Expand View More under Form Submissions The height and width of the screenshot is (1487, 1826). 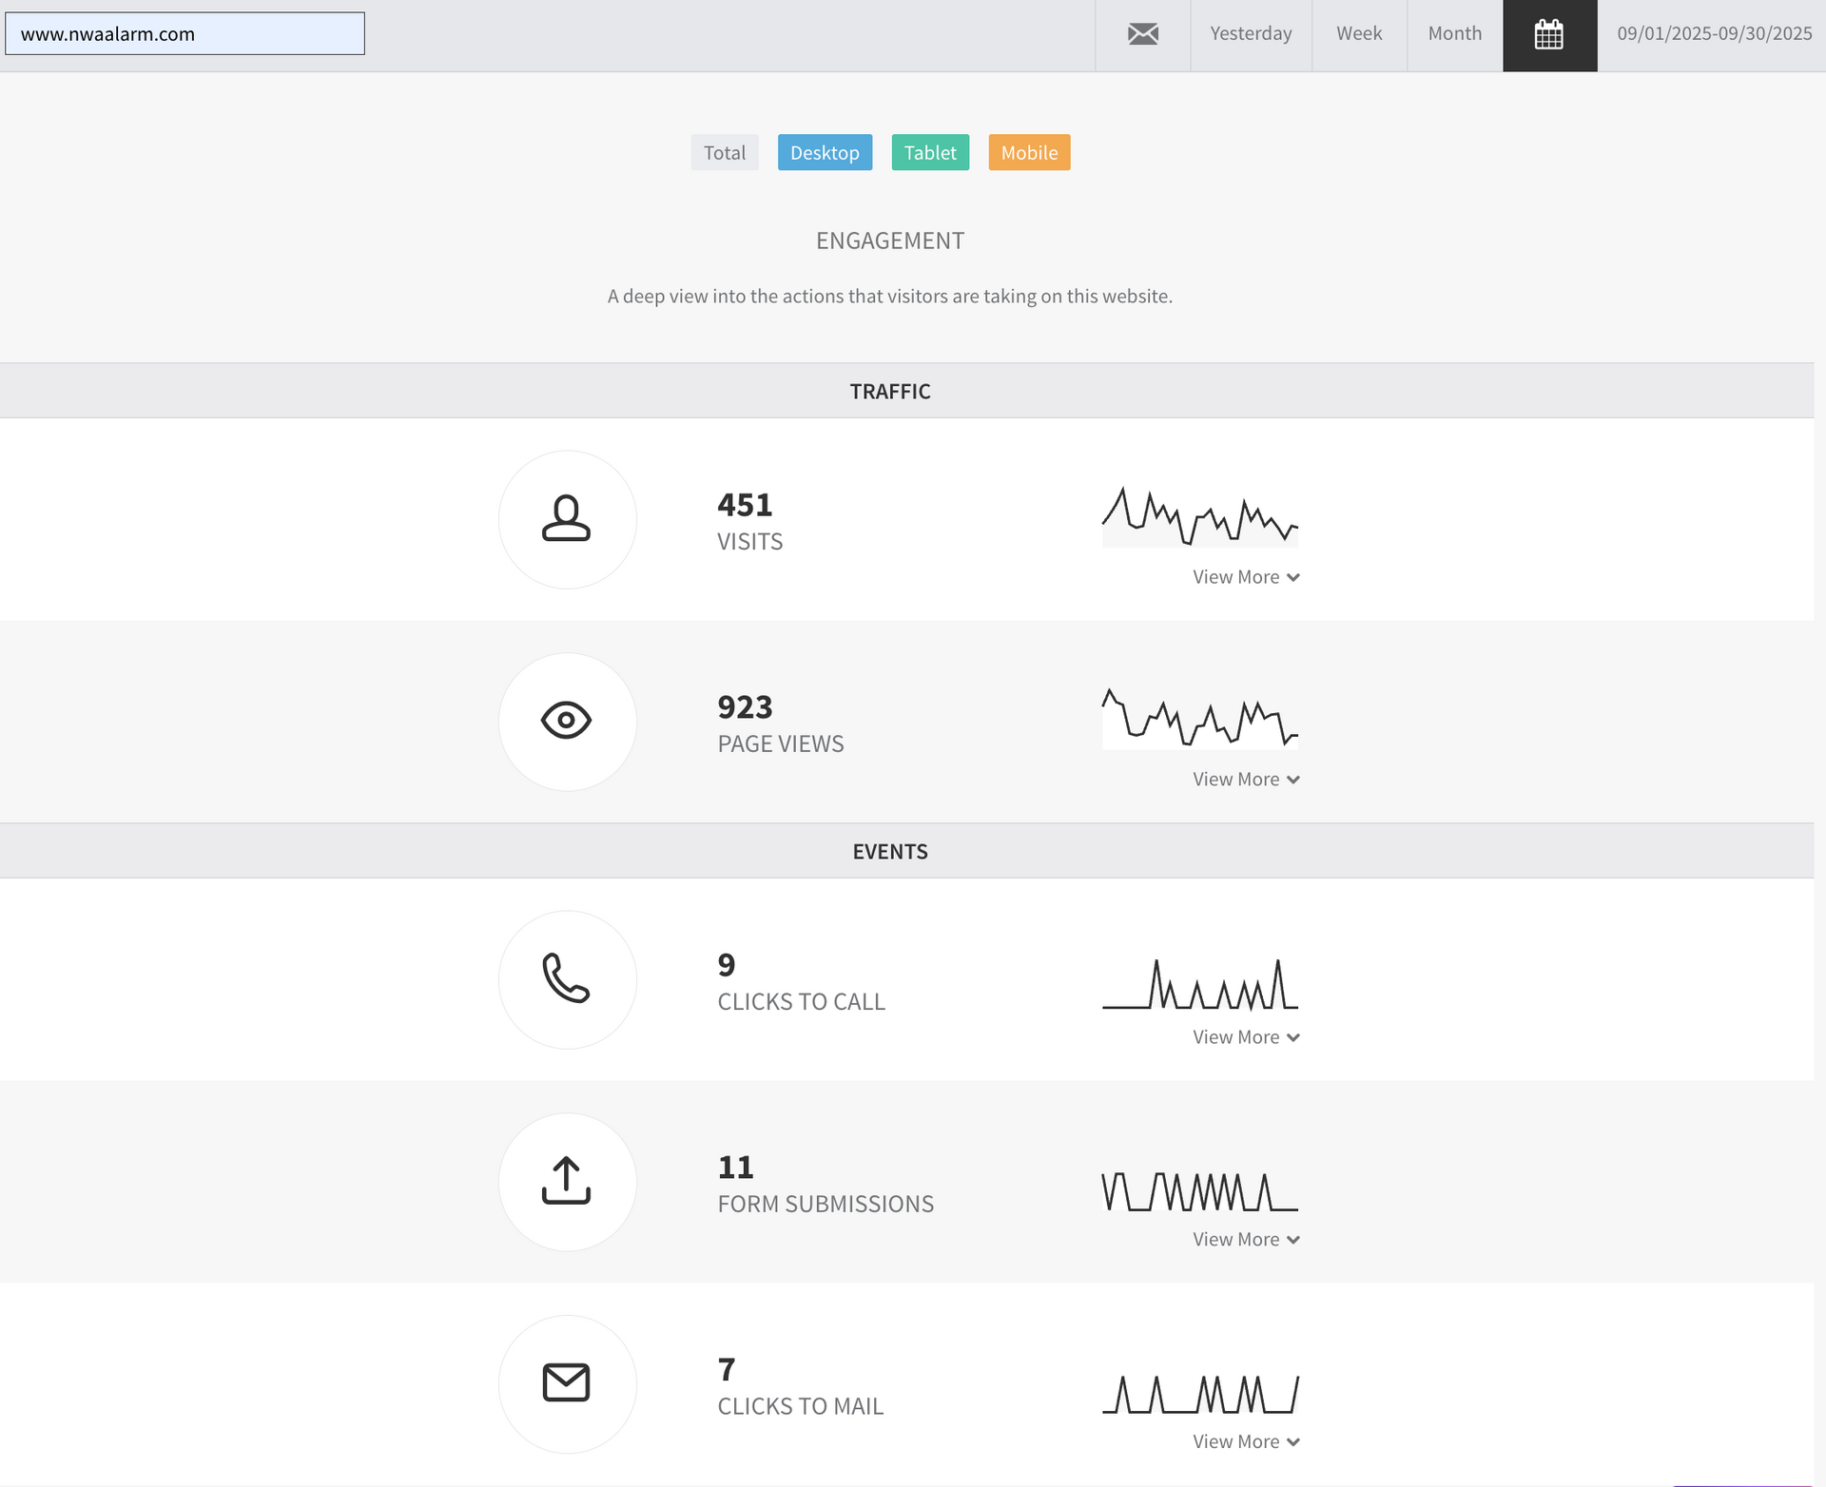[1246, 1240]
